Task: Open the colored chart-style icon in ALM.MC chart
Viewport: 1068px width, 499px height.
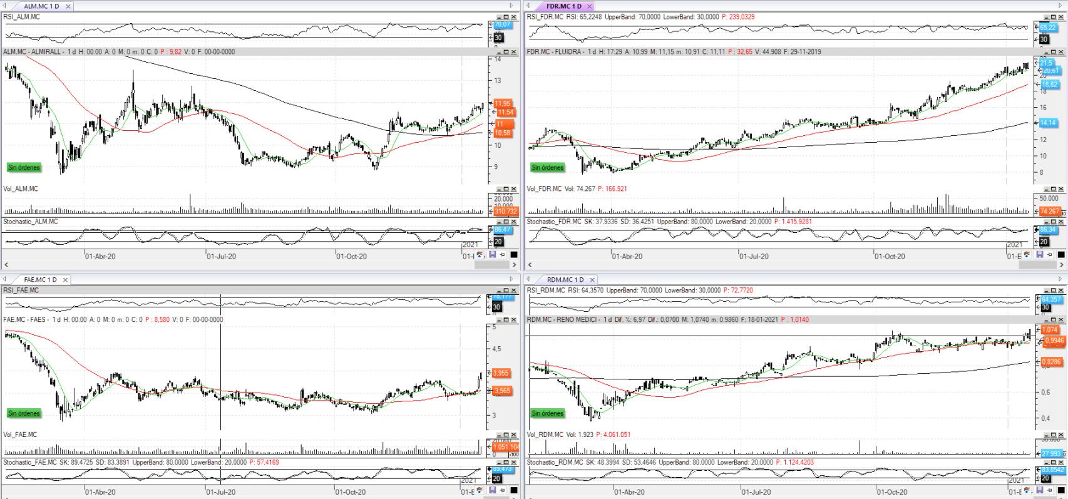Action: [x=480, y=255]
